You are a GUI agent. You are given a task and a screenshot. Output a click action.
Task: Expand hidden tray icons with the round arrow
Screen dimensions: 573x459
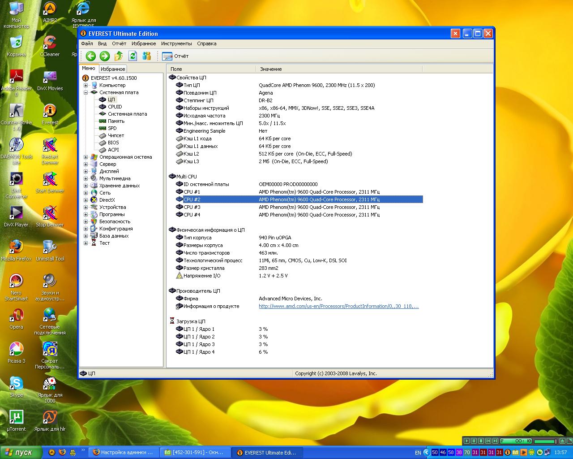[426, 452]
